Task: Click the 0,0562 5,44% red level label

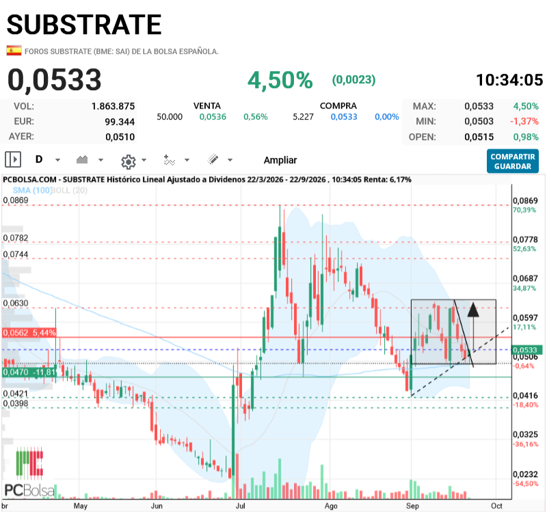Action: [x=29, y=332]
